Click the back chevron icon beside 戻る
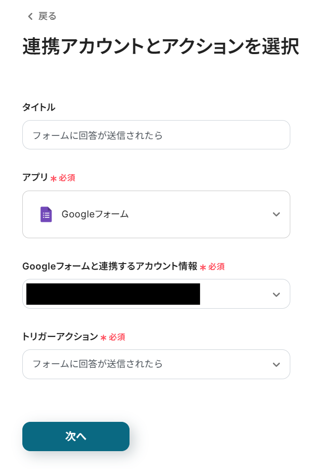 30,16
